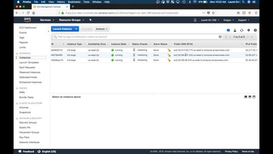Open the help question mark icon at top right
The width and height of the screenshot is (273, 154).
[255, 30]
